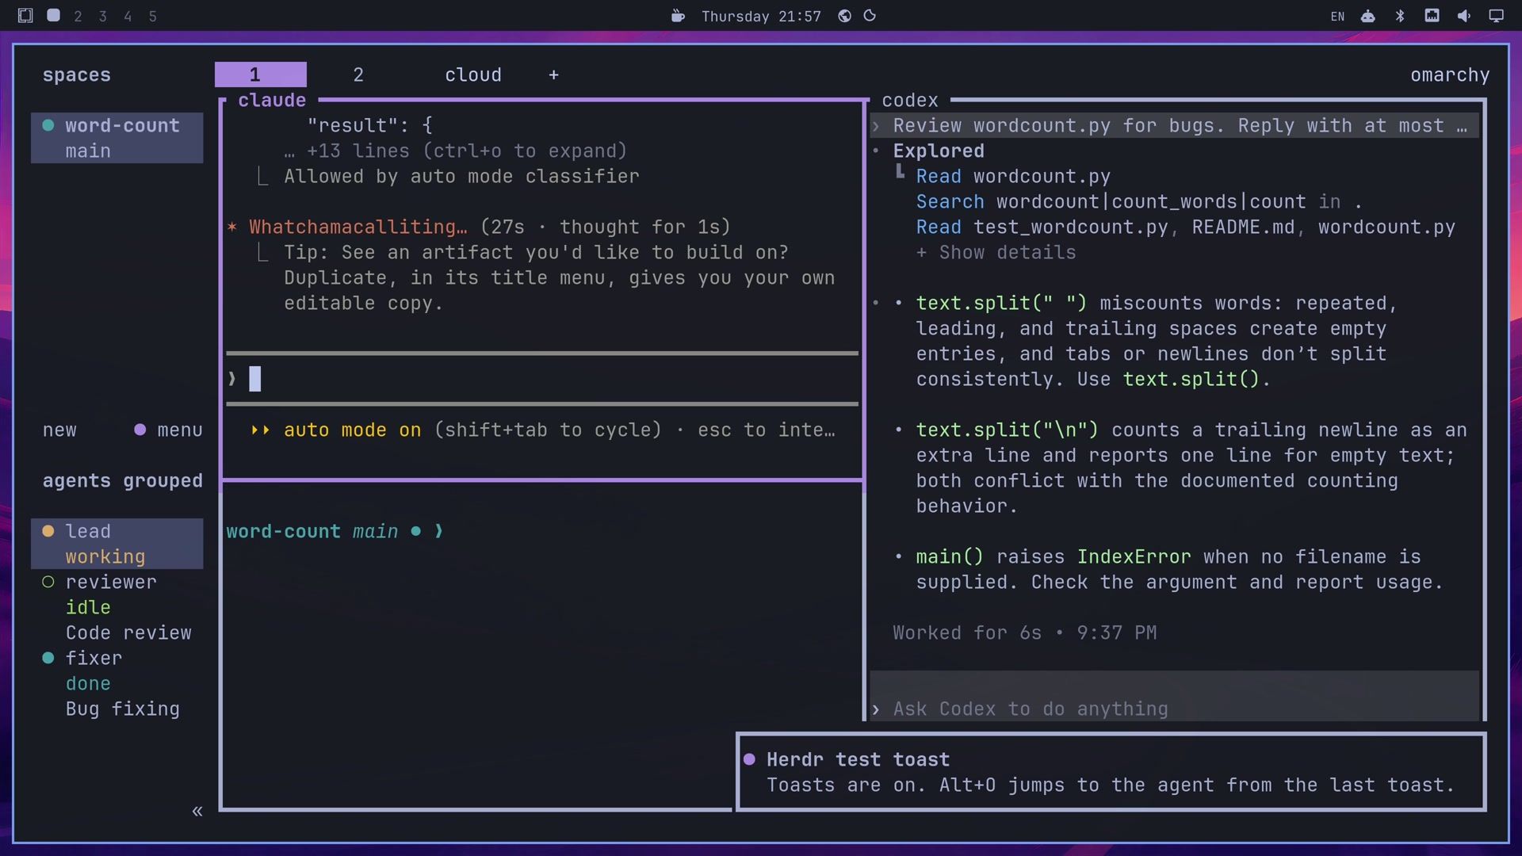This screenshot has width=1522, height=856.
Task: Click the omarchy label at top right
Action: point(1450,75)
